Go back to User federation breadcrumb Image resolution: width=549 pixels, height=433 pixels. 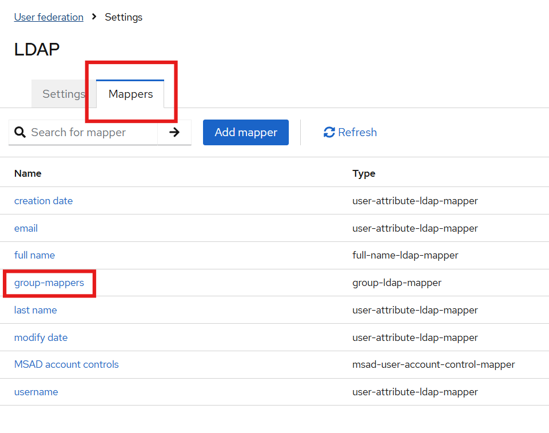pos(49,17)
